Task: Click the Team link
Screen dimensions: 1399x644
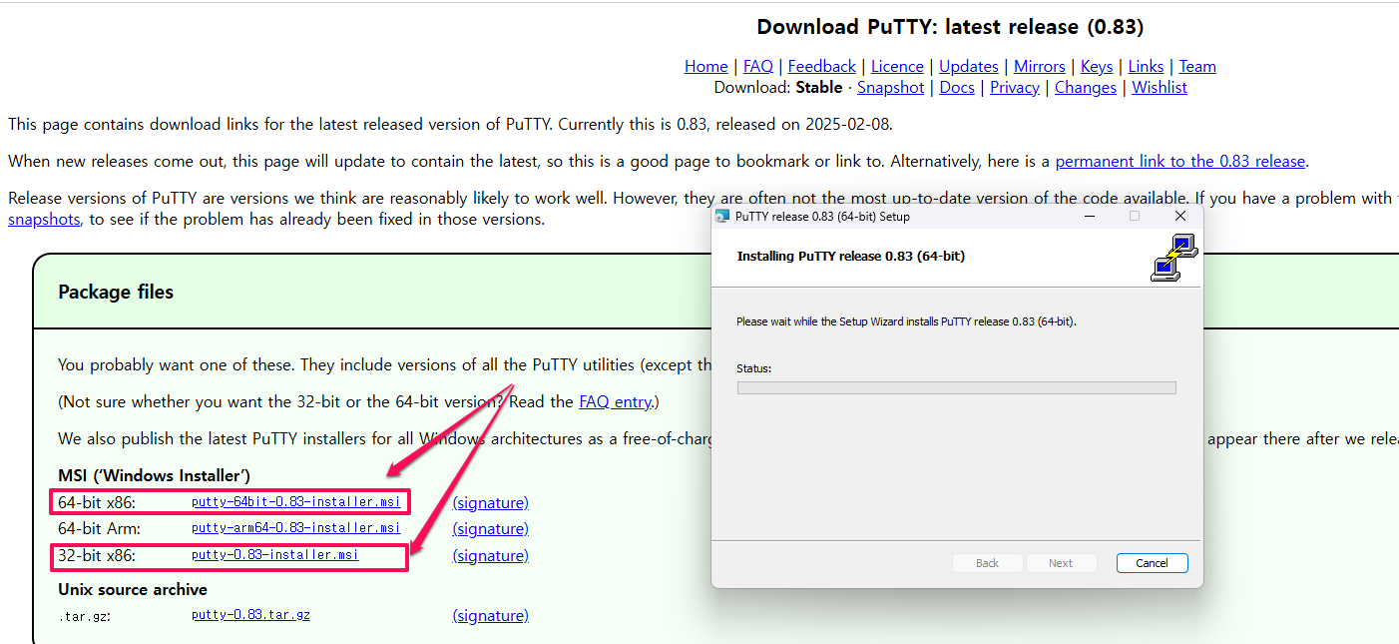Action: click(x=1197, y=66)
